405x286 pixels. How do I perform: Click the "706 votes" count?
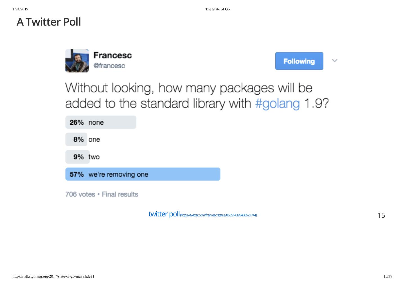tap(80, 194)
